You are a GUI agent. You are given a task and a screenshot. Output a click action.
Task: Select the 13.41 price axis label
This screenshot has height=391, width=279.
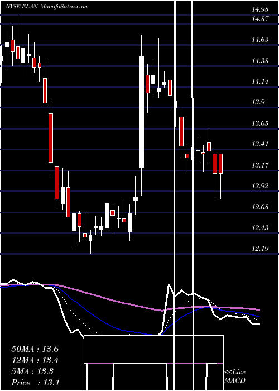(x=260, y=144)
